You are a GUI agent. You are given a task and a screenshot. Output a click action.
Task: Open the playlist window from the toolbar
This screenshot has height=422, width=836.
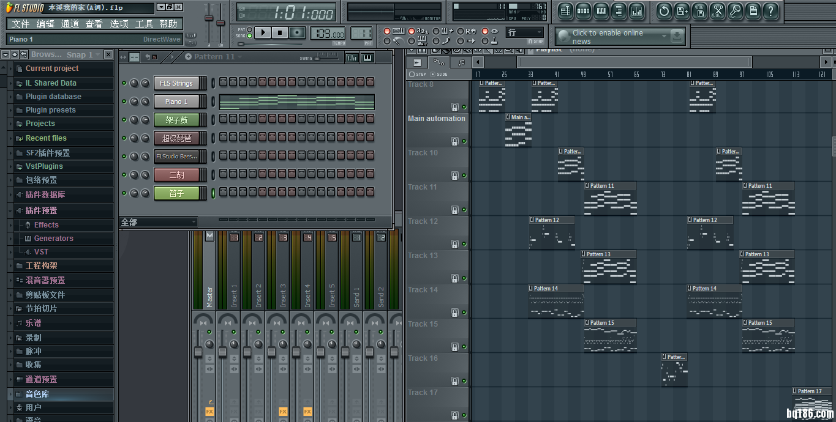565,11
